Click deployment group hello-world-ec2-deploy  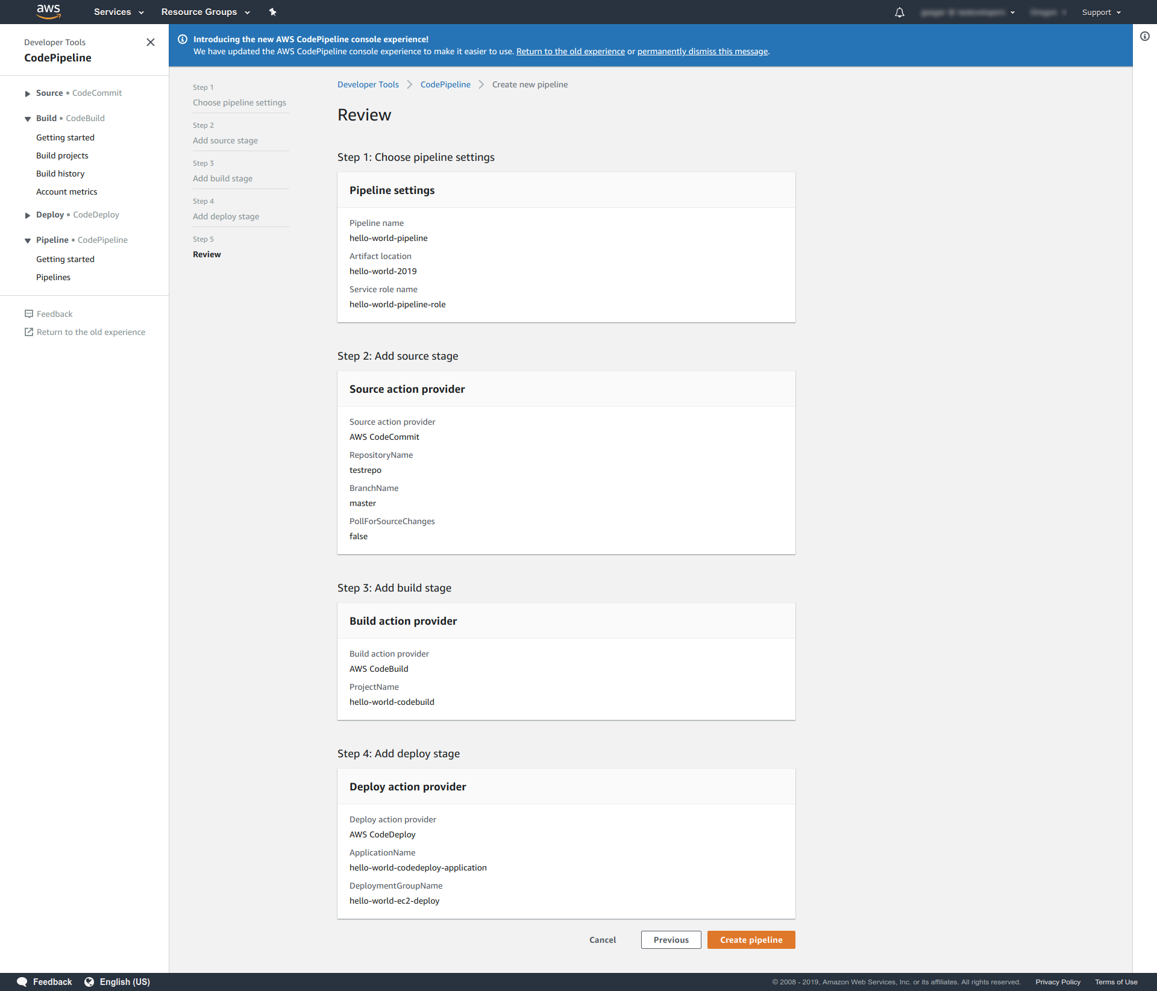point(395,901)
